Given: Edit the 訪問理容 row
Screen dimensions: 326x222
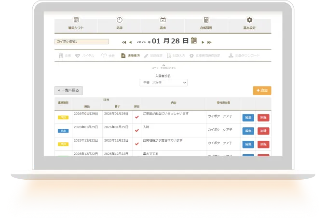Looking at the screenshot, I should click(248, 144).
